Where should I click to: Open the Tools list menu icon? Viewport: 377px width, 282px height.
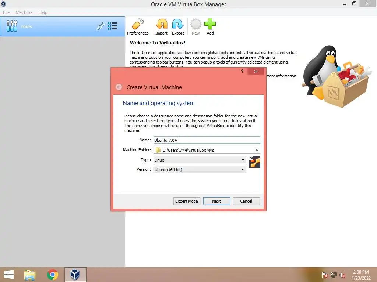click(x=113, y=26)
